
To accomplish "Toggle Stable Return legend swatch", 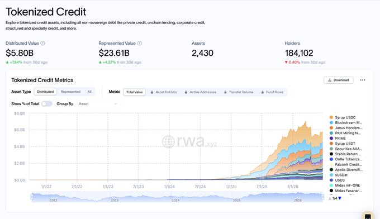I will (x=331, y=154).
